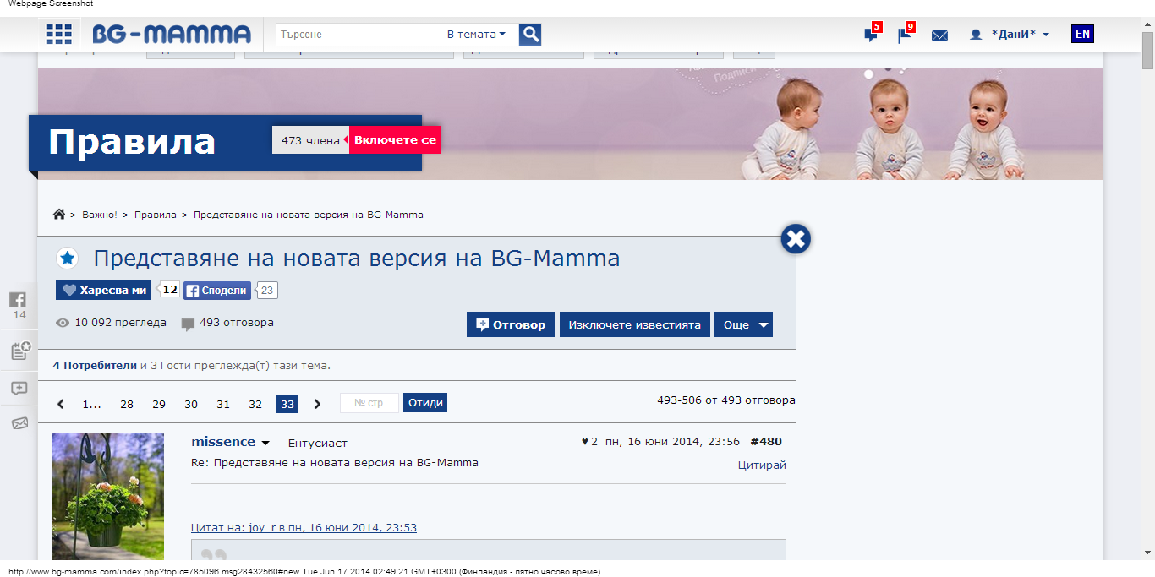Toggle the favorite star on topic
The image size is (1155, 577).
click(67, 259)
